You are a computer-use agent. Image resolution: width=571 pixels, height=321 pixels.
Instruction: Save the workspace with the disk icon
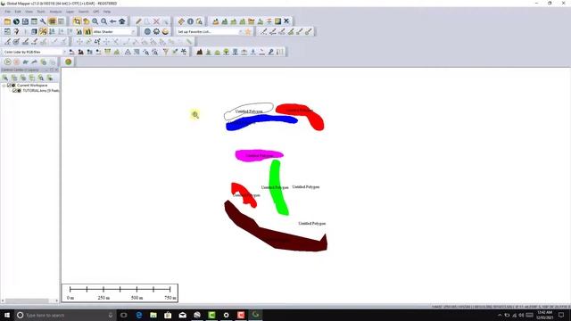pyautogui.click(x=25, y=21)
